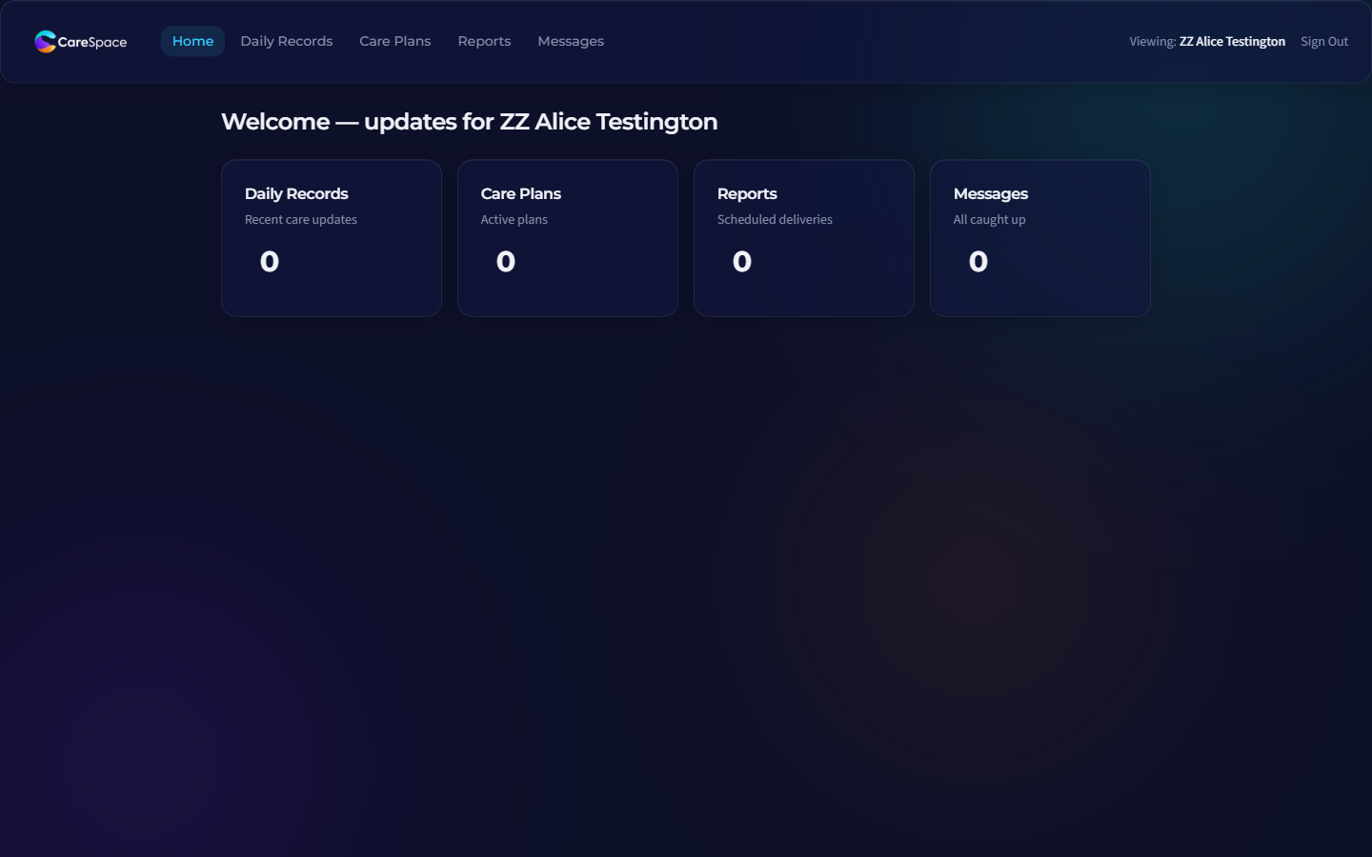Open the Daily Records summary card
Image resolution: width=1372 pixels, height=857 pixels.
(x=332, y=238)
